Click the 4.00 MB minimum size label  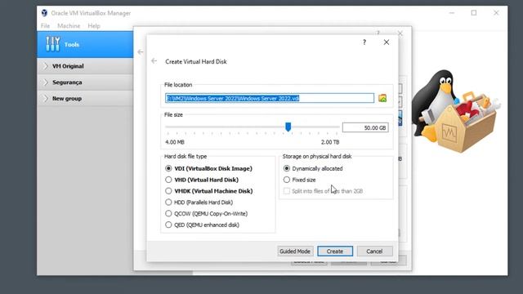pos(175,142)
